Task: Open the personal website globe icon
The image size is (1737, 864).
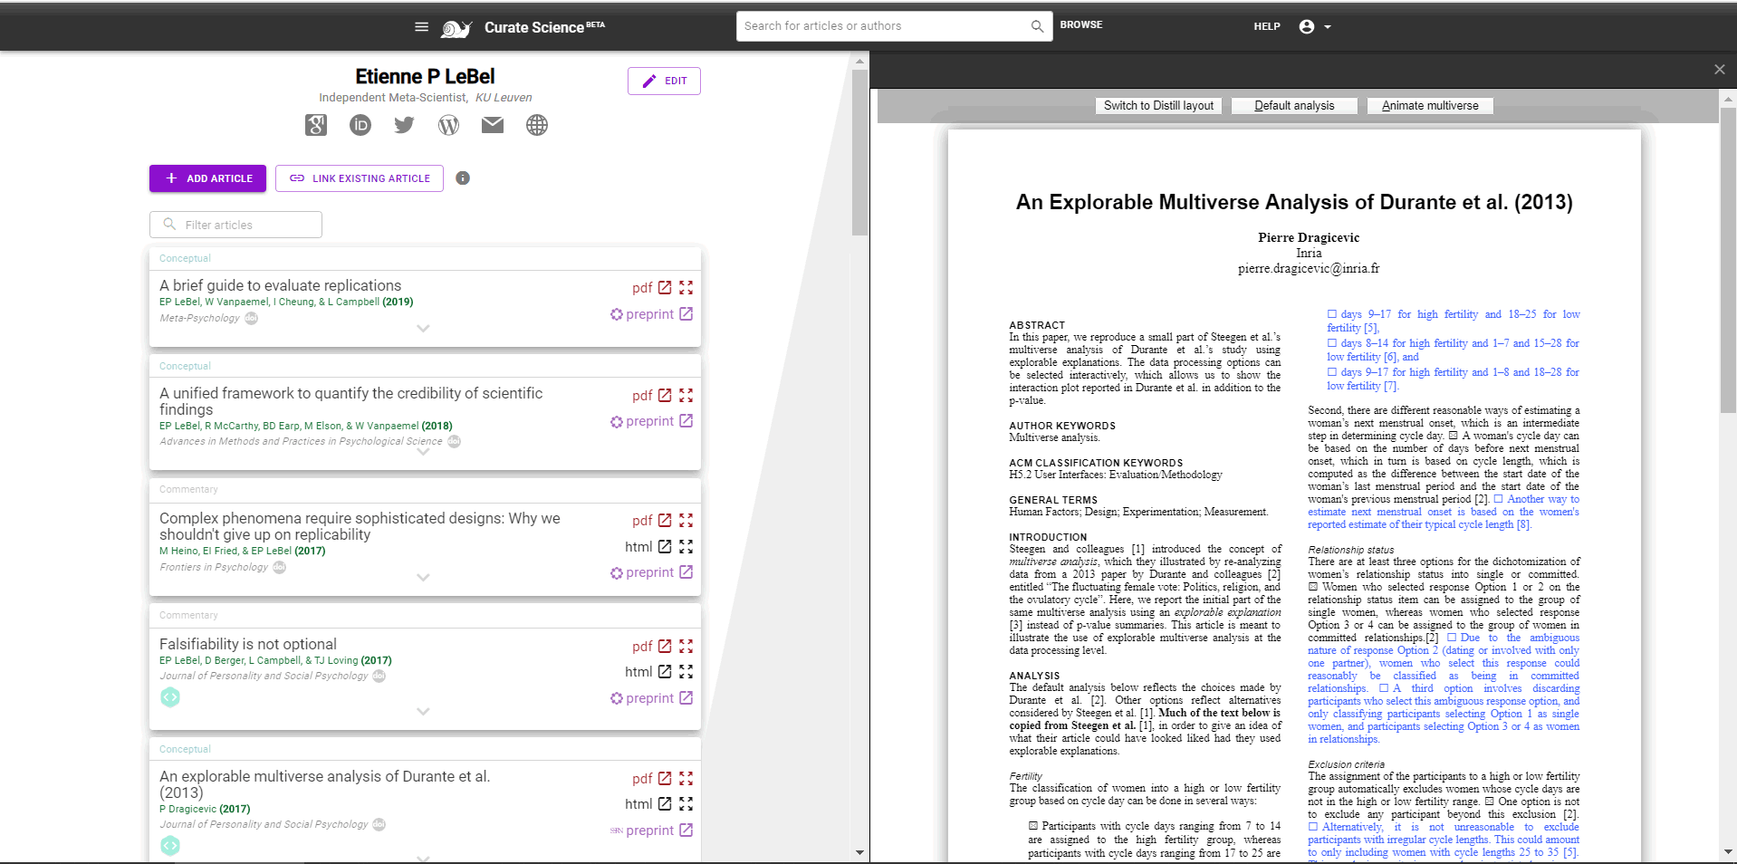Action: [537, 125]
